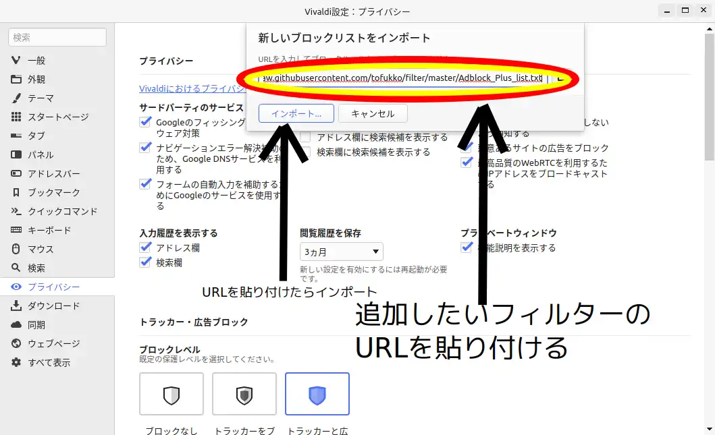715x435 pixels.
Task: Minimize the Vivaldi settings window
Action: (x=666, y=11)
